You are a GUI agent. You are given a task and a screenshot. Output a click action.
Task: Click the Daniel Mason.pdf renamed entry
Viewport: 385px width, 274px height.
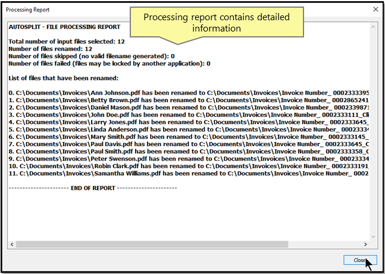coord(189,108)
